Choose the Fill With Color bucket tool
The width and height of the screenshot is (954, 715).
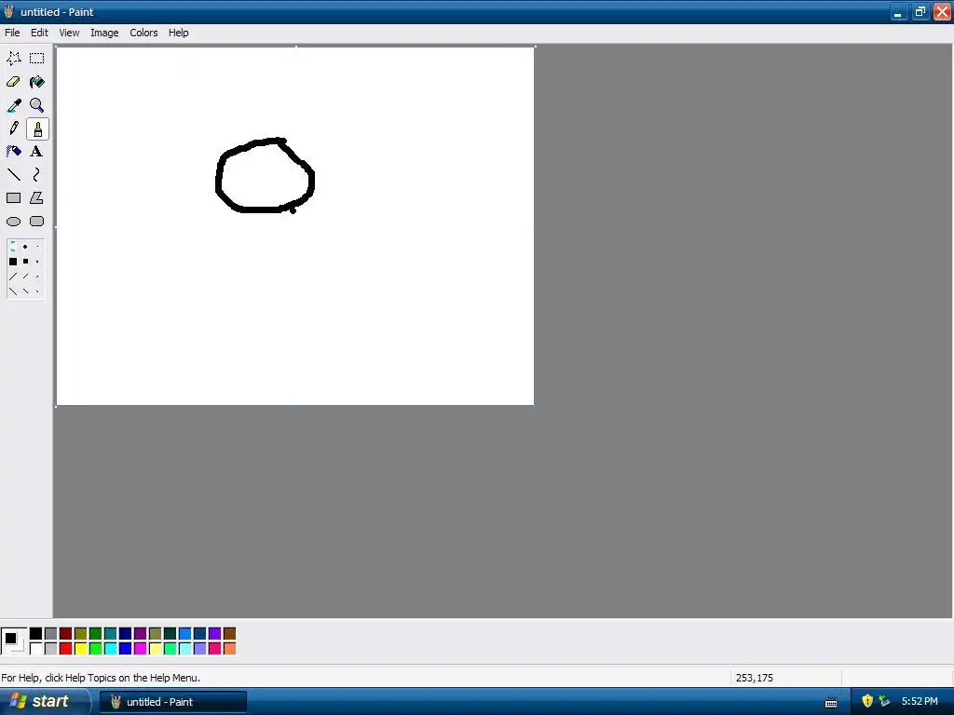coord(37,82)
